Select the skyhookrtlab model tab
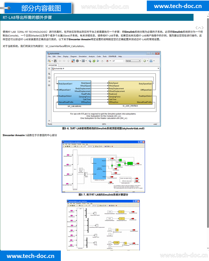 (x=53, y=65)
